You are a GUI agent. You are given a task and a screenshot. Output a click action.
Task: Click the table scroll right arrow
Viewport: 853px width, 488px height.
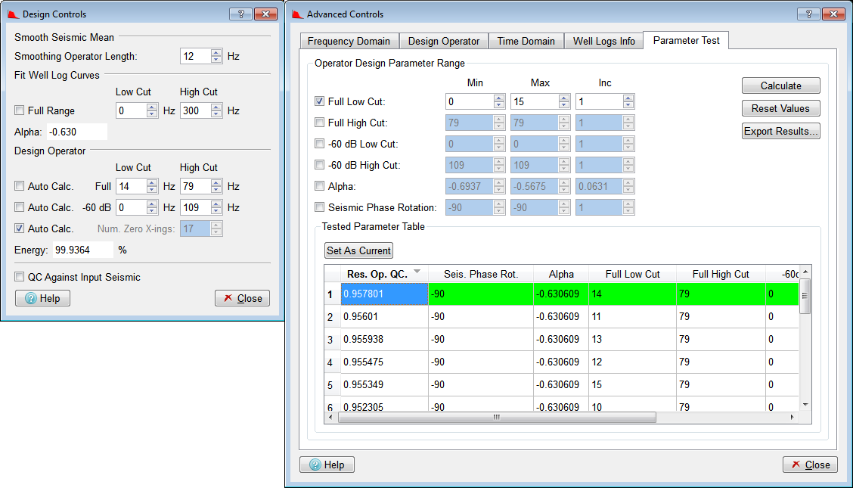(x=792, y=418)
